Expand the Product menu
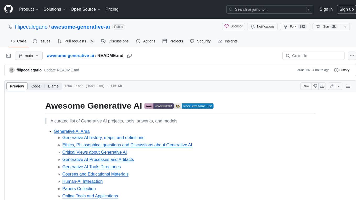356x200 pixels. (29, 9)
